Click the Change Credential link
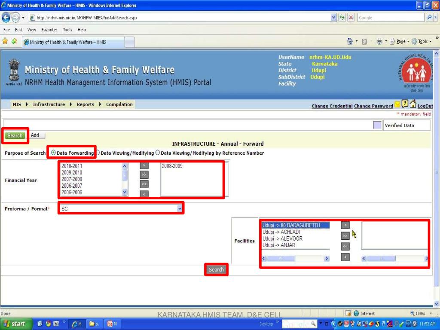Viewport: 440px width, 330px height. click(332, 106)
